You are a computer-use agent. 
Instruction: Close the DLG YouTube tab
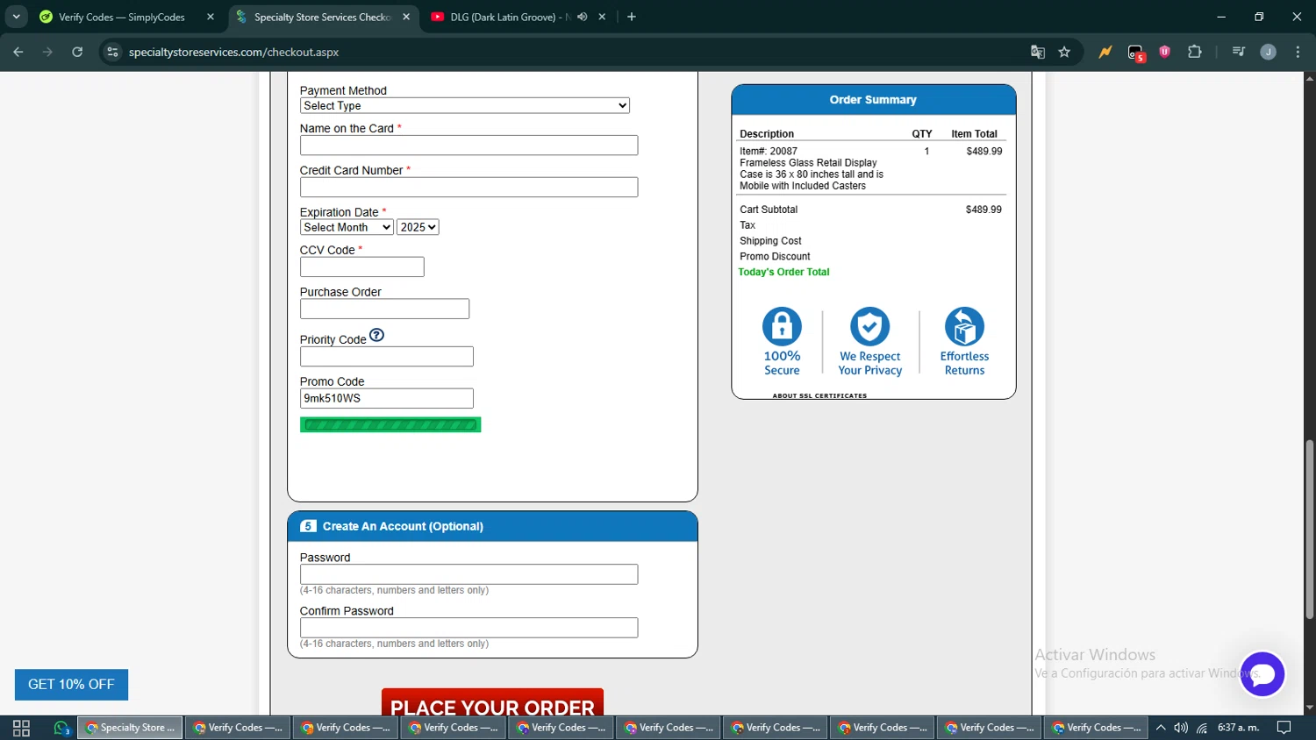602,17
